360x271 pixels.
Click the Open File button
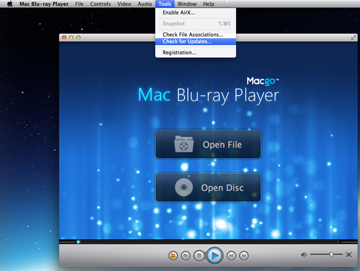208,144
